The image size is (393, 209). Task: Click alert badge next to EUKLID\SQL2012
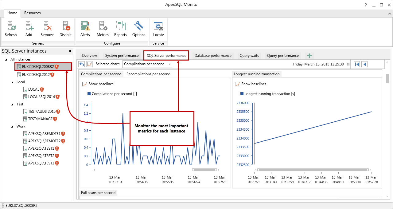[x=52, y=75]
